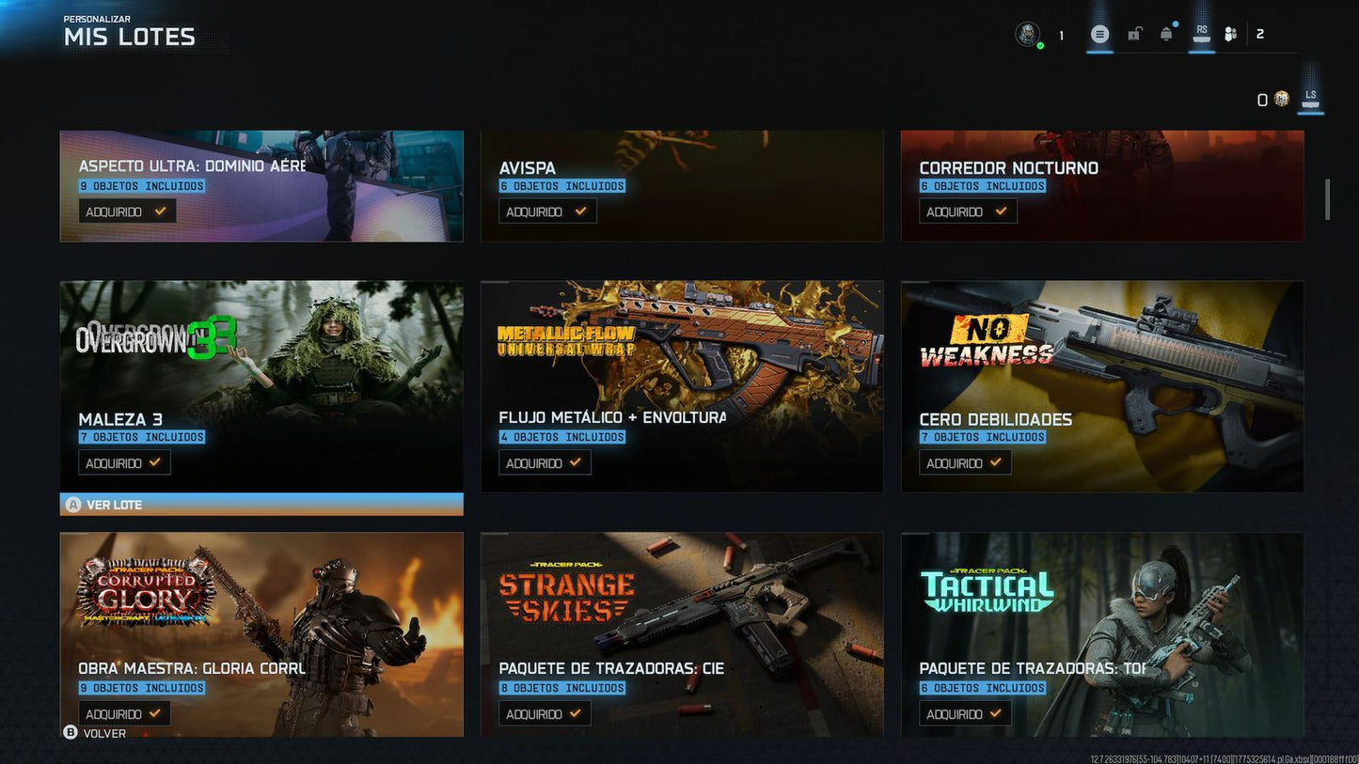1359x764 pixels.
Task: Click '6 OBJETOS INCLUIDOS' tag under Tactical Whirlwind
Action: [x=983, y=688]
